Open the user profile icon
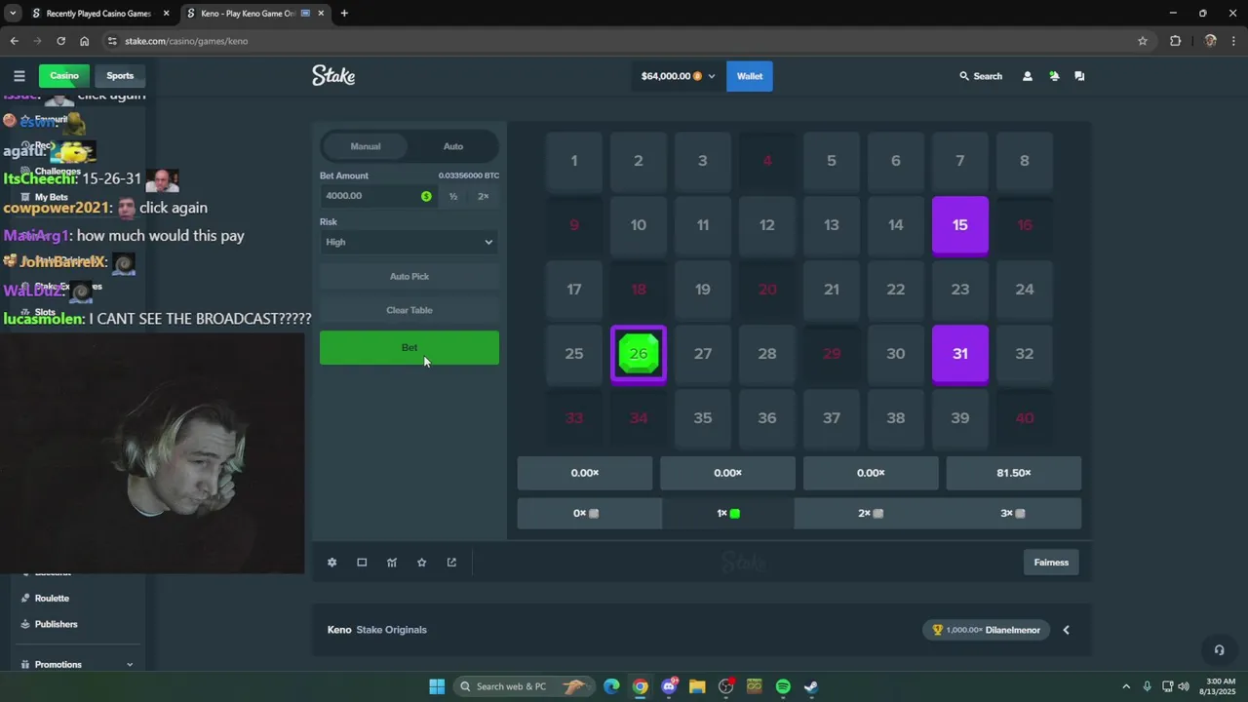Screen dimensions: 1248x702 [x=1027, y=76]
